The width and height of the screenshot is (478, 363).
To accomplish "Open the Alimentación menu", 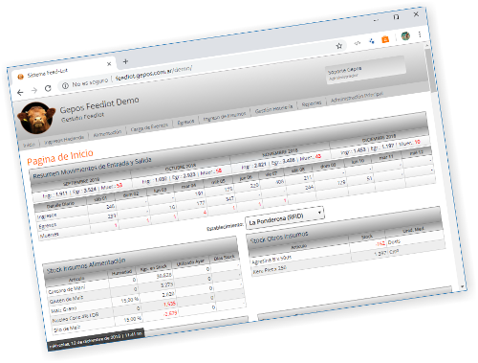I will 107,133.
